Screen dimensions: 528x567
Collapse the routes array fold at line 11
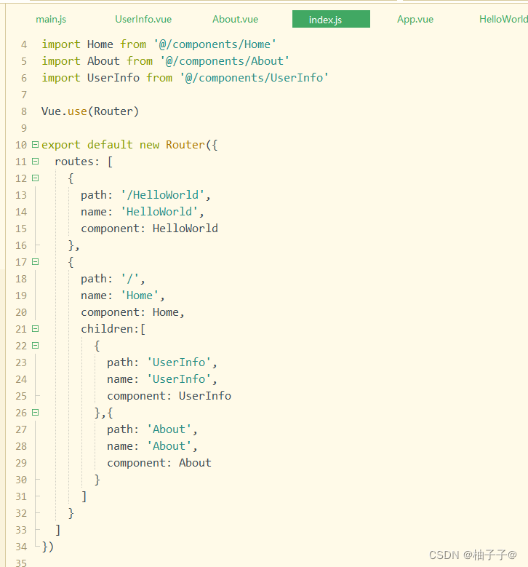(35, 162)
